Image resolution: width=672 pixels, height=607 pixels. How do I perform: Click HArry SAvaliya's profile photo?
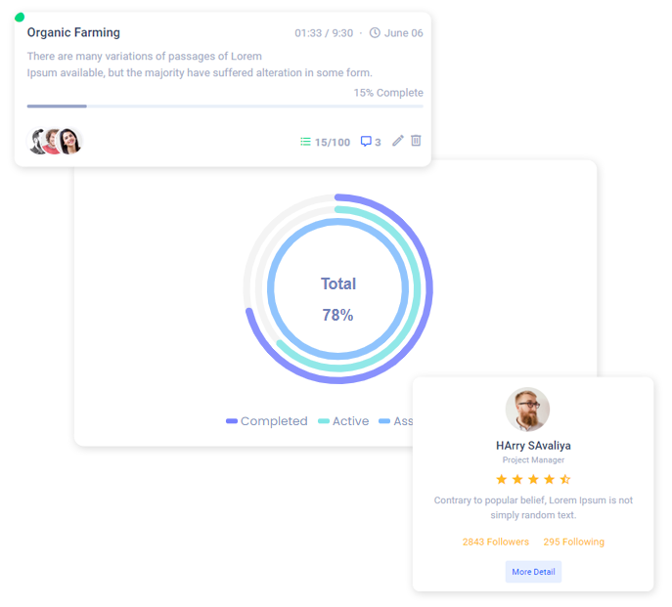coord(527,410)
